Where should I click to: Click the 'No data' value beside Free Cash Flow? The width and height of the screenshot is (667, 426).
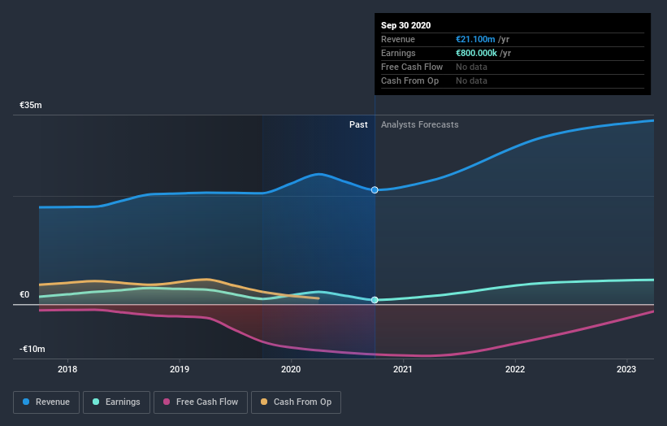(x=471, y=67)
